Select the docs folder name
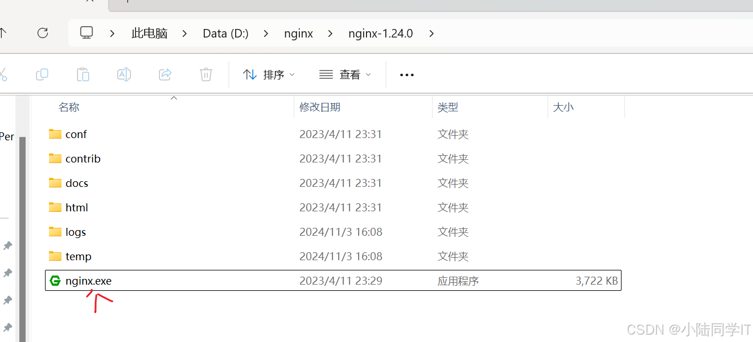Viewport: 753px width, 342px height. (x=77, y=183)
